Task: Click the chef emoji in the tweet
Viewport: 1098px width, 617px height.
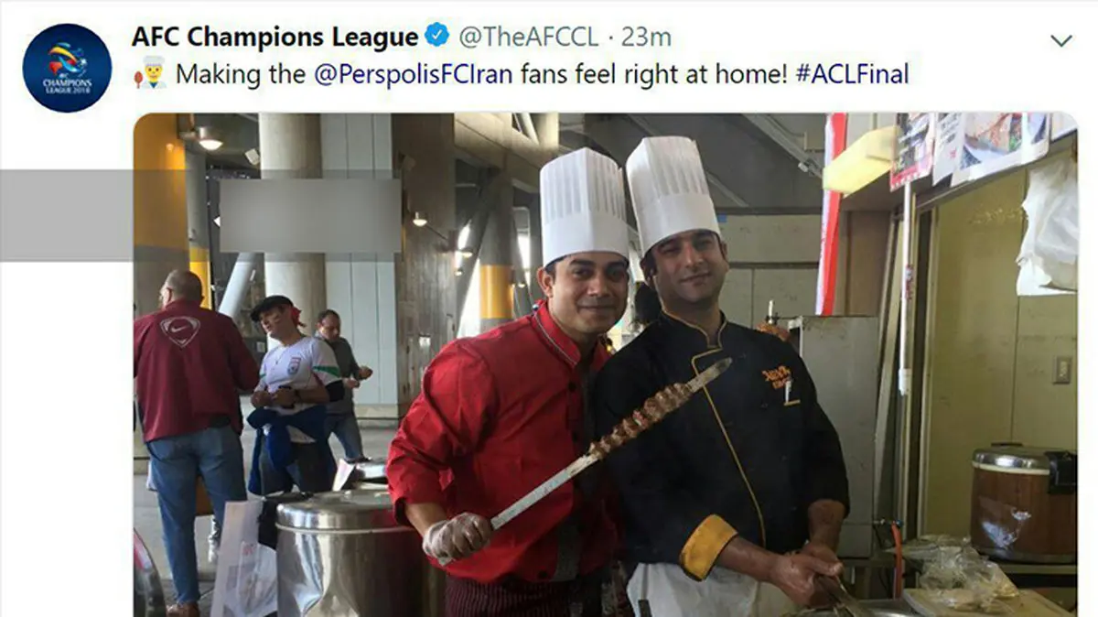Action: (x=150, y=72)
